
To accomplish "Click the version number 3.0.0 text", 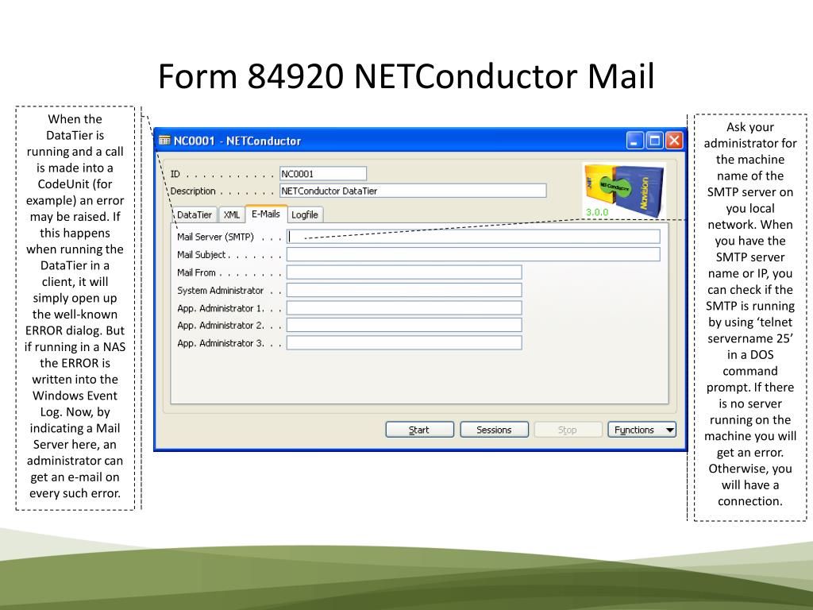I will tap(597, 212).
